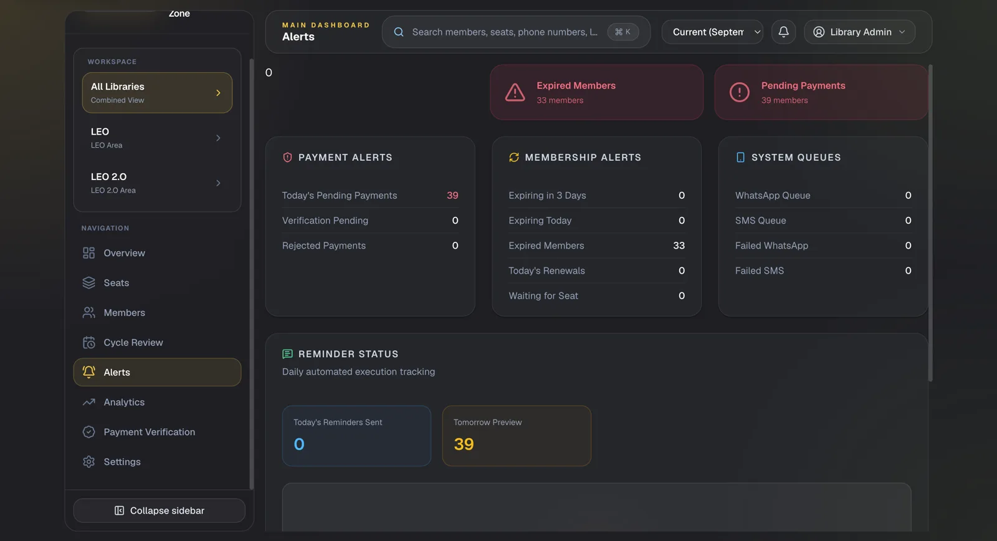Click the Pending Payments exclamation circle icon
Screen dimensions: 997x541
739,92
